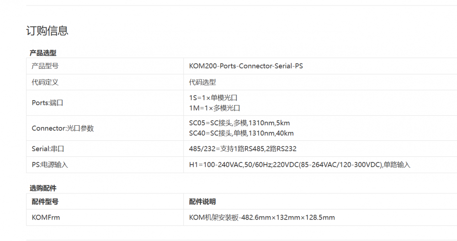Click the Ports:端口 row label

pyautogui.click(x=48, y=103)
